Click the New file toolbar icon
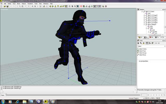This screenshot has height=104, width=166. 2,6
